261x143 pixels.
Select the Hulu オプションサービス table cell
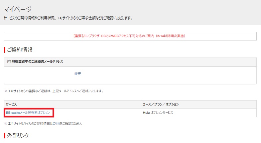click(158, 113)
